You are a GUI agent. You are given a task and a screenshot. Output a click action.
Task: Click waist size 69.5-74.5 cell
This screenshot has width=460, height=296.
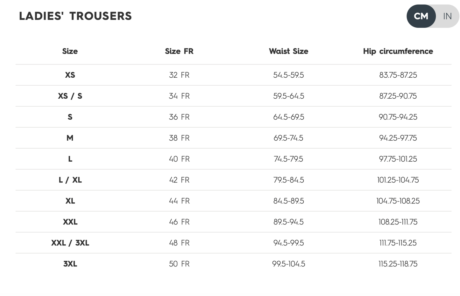click(x=288, y=138)
